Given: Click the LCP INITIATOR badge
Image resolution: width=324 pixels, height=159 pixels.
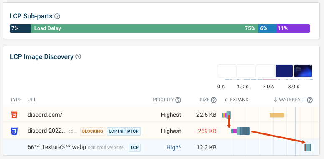Looking at the screenshot, I should pyautogui.click(x=124, y=131).
